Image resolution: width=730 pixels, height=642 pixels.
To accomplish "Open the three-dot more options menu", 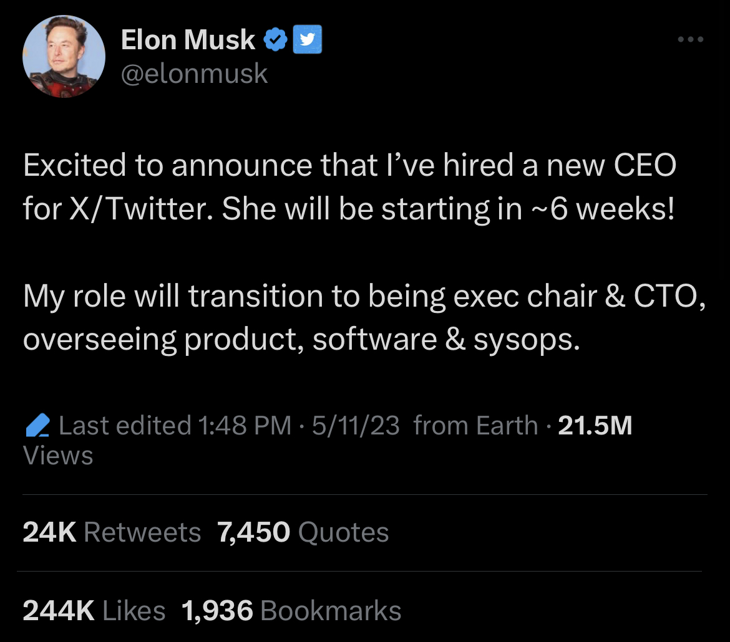I will click(x=690, y=40).
